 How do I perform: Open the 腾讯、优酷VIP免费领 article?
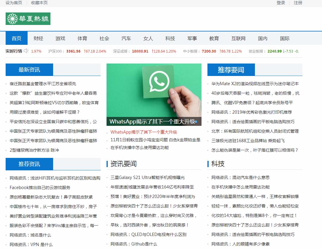(252, 102)
